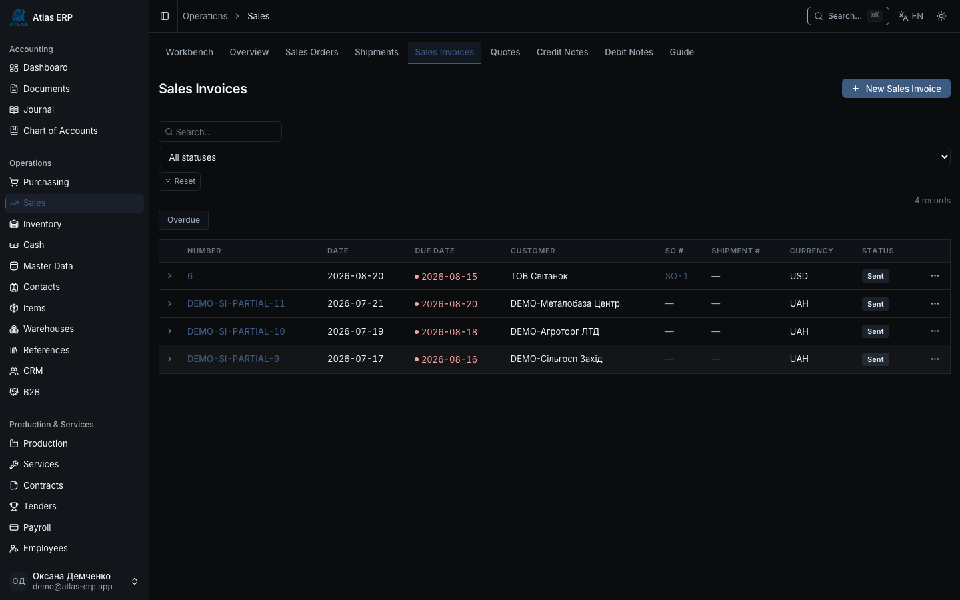Switch to the Credit Notes tab
The width and height of the screenshot is (960, 600).
pyautogui.click(x=563, y=52)
